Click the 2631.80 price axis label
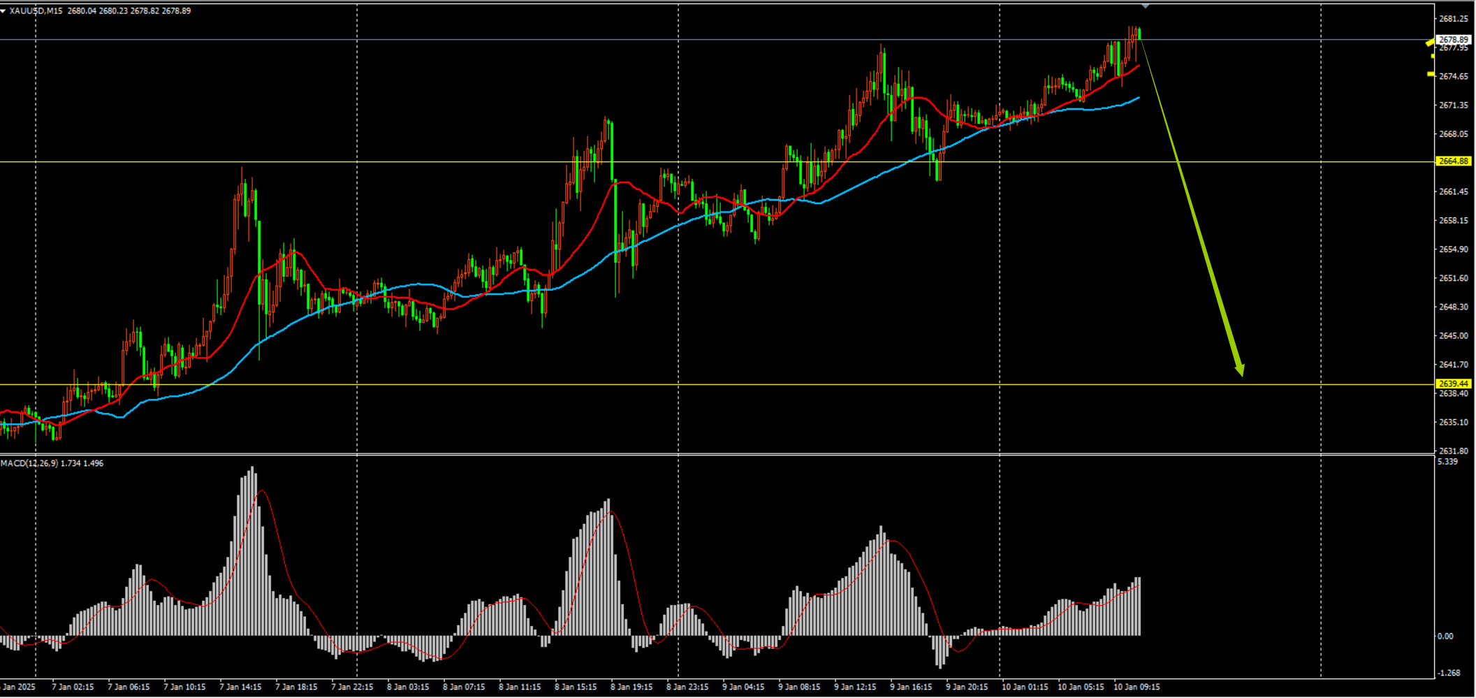The width and height of the screenshot is (1476, 698). [x=1454, y=451]
